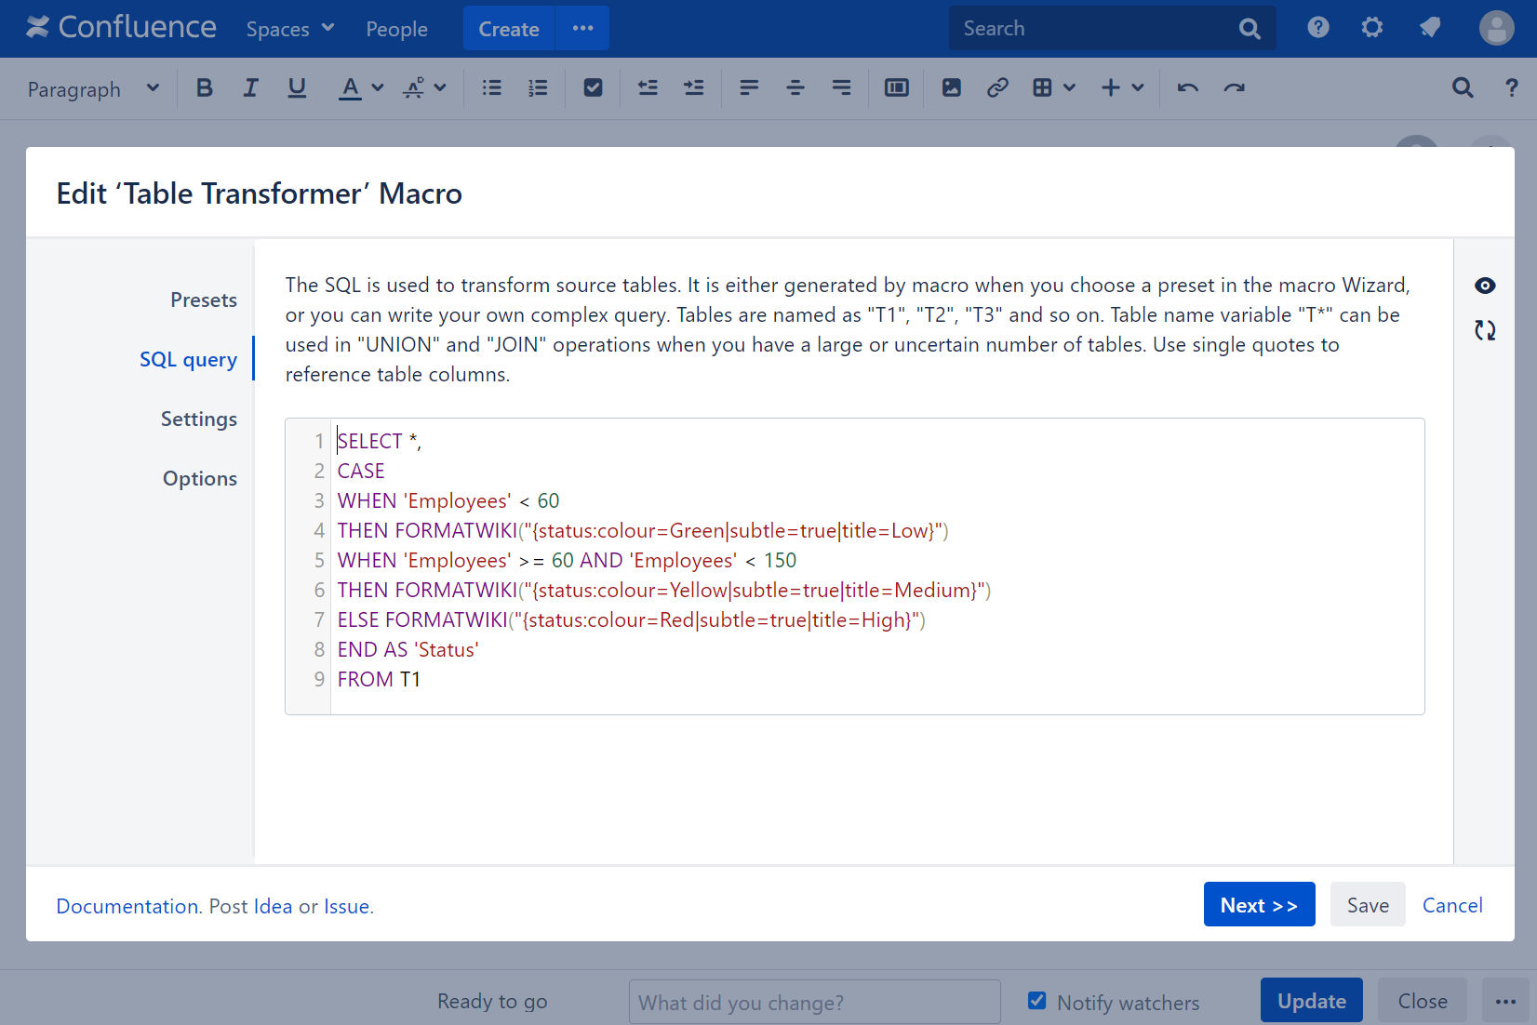
Task: Underline text using the toolbar icon
Action: coord(297,88)
